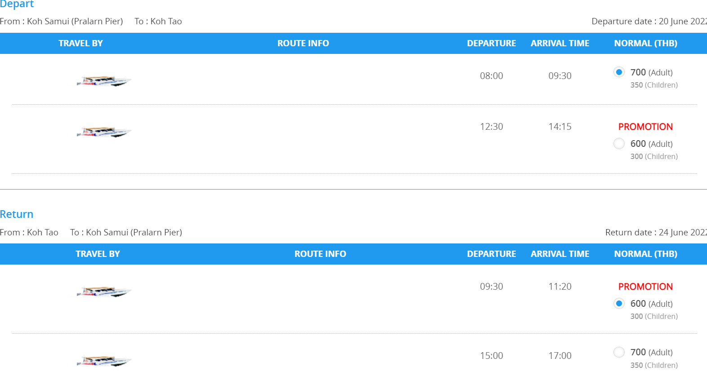This screenshot has height=380, width=707.
Task: Pick the 700 THB return fare at 15:00
Action: pos(619,352)
